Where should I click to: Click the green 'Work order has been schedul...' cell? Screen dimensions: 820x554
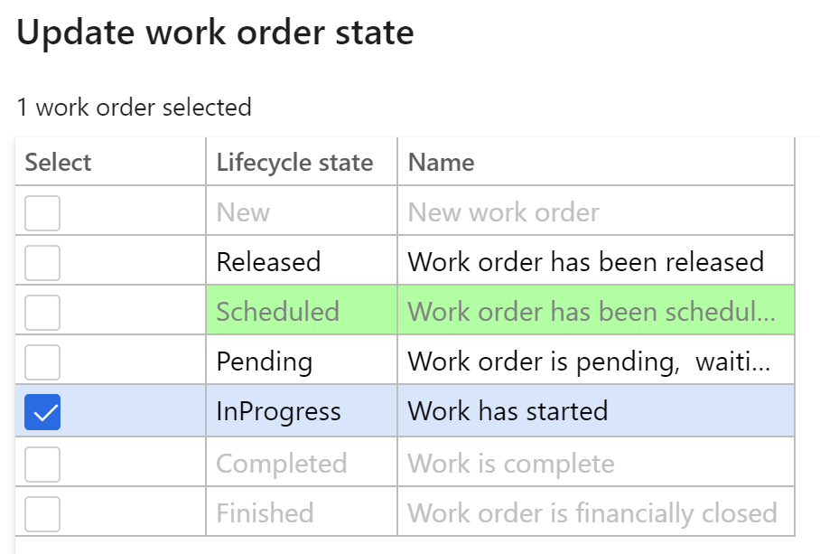[596, 311]
